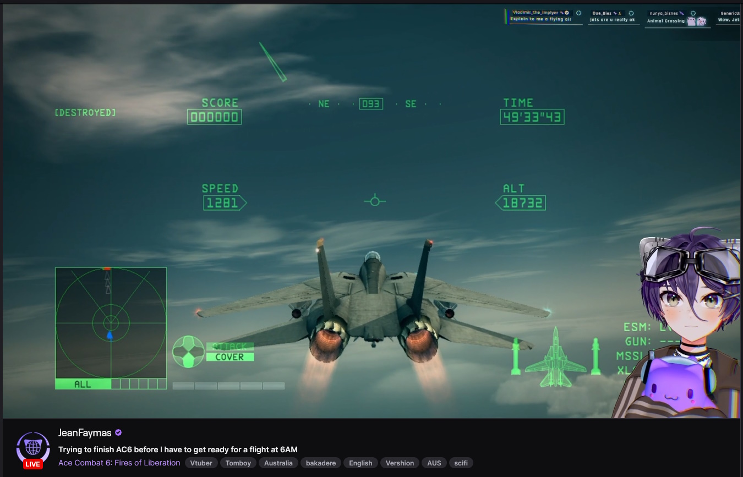This screenshot has height=477, width=743.
Task: Open Ace Combat 6: Fires of Liberation category
Action: 119,463
